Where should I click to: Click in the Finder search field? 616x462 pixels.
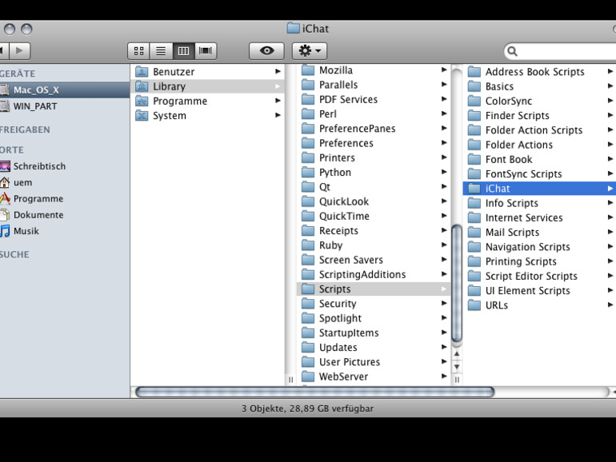click(562, 51)
